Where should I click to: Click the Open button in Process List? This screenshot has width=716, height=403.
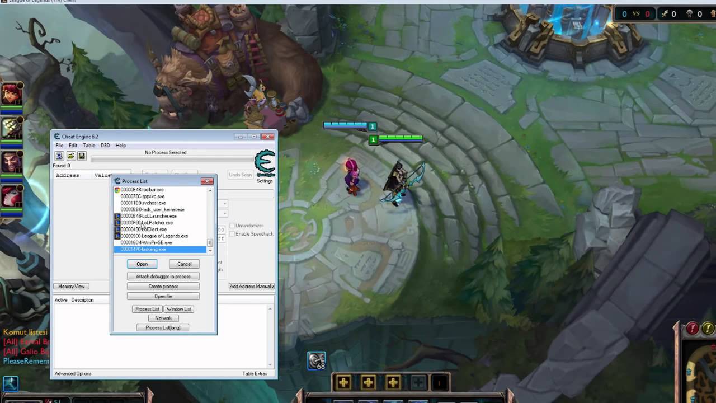coord(142,264)
